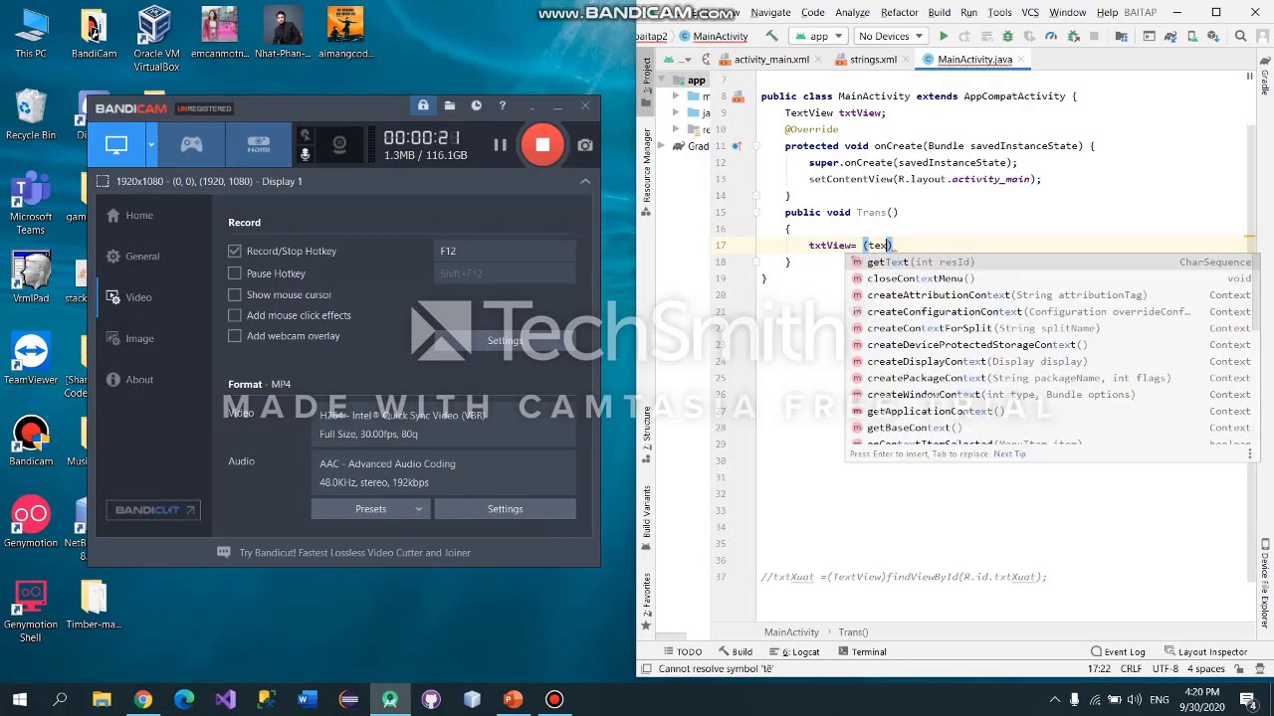Enable Add mouse click effects checkbox

pos(235,315)
